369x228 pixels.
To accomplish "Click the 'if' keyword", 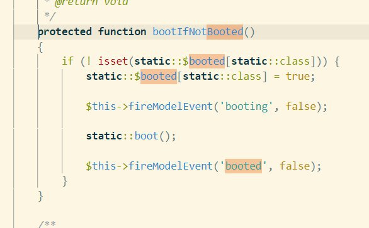I will 68,62.
